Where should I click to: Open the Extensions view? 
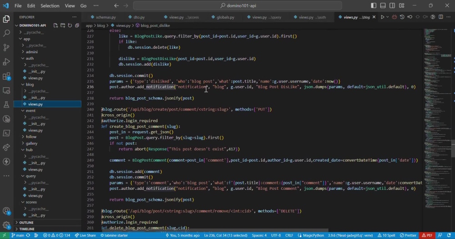tap(6, 76)
